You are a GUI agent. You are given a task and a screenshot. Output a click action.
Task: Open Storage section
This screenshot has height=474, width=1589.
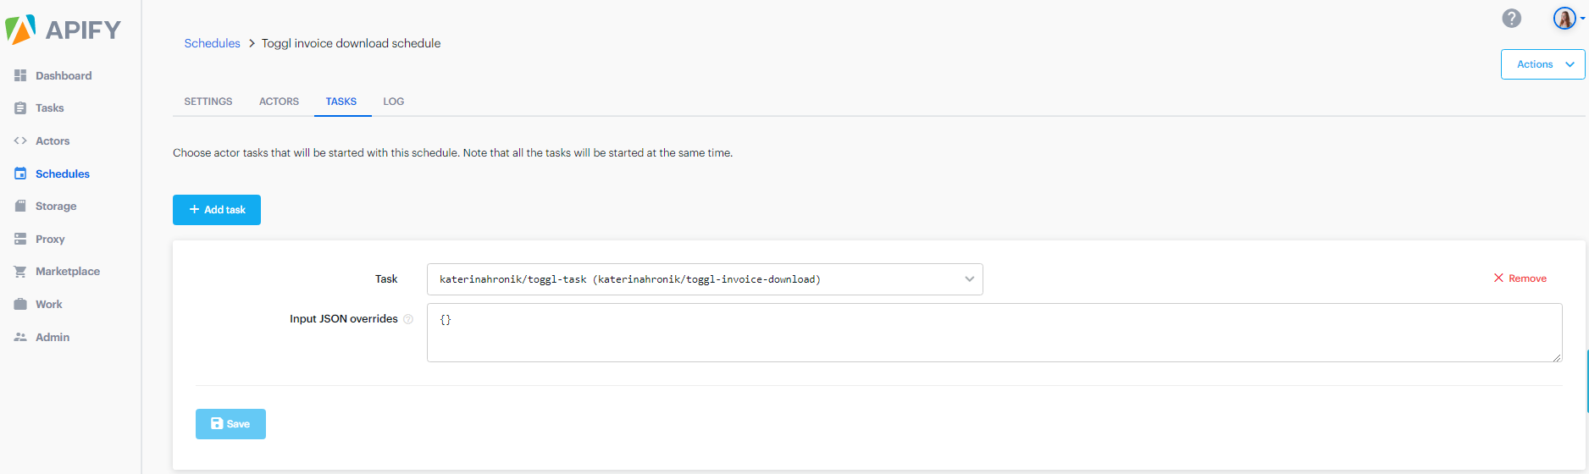pyautogui.click(x=56, y=206)
